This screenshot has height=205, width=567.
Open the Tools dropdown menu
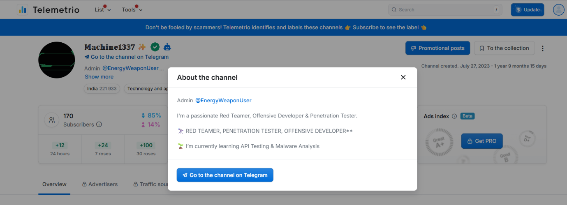132,9
